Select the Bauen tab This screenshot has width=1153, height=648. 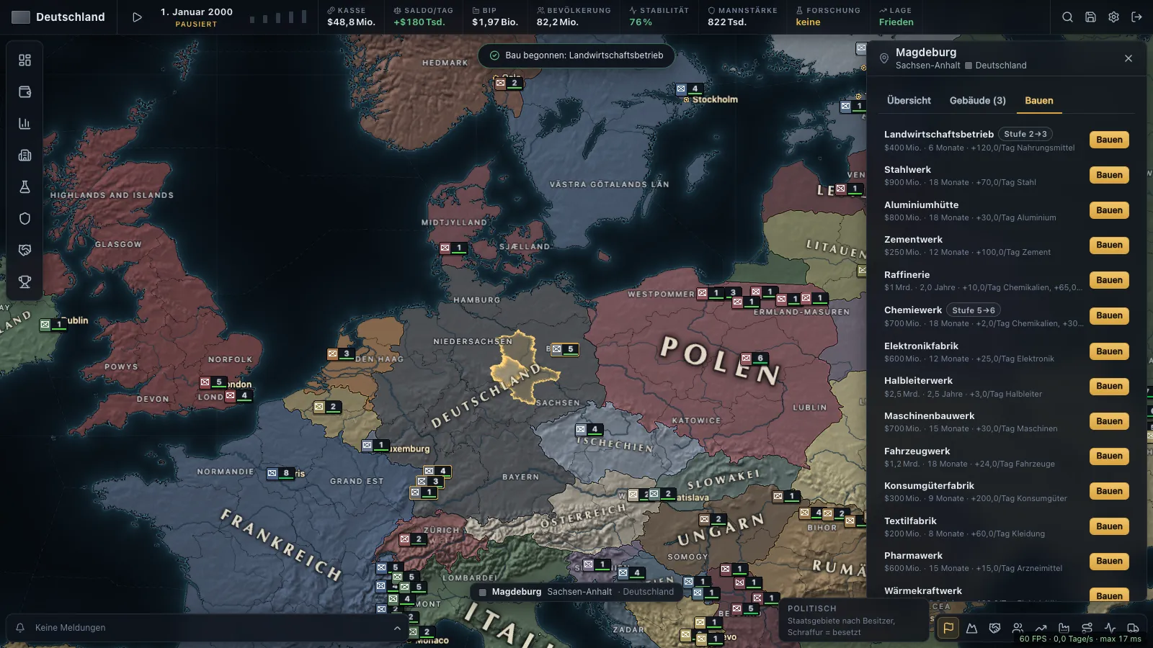[1038, 101]
